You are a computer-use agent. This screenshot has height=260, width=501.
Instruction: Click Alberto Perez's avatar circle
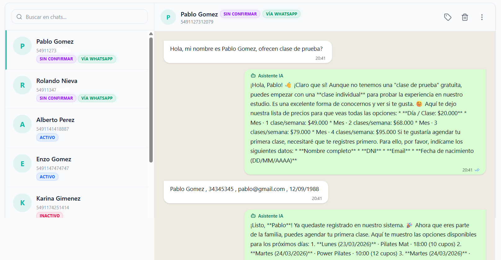coord(22,124)
